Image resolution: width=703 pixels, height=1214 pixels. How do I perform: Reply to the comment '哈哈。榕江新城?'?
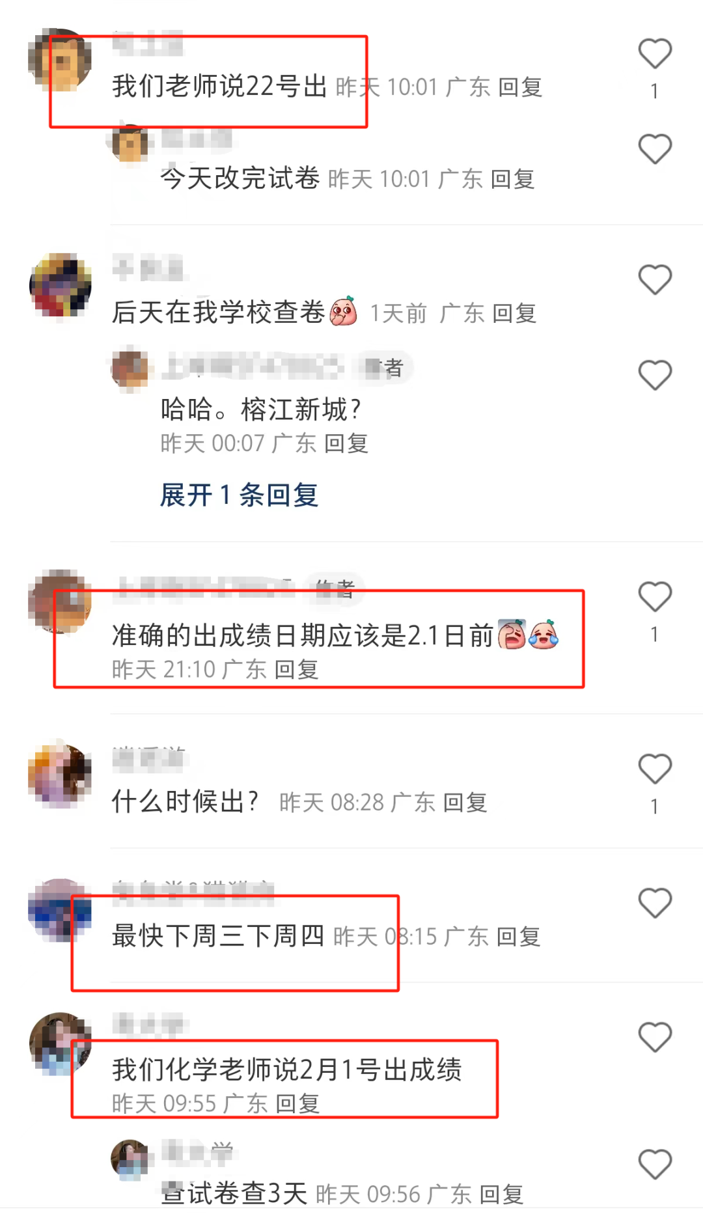[346, 444]
